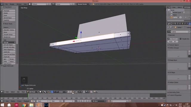Click the mesh name field Laptop
The height and width of the screenshot is (107, 191).
click(x=180, y=32)
